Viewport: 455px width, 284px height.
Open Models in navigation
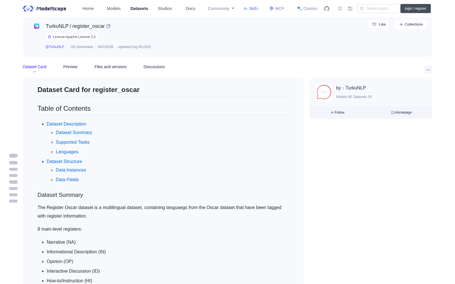[x=114, y=9]
